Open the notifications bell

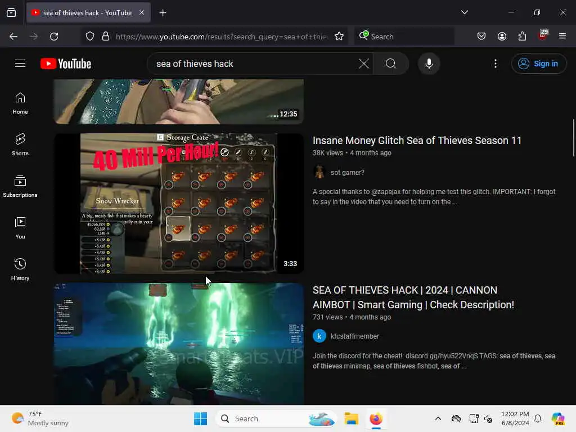point(538,418)
